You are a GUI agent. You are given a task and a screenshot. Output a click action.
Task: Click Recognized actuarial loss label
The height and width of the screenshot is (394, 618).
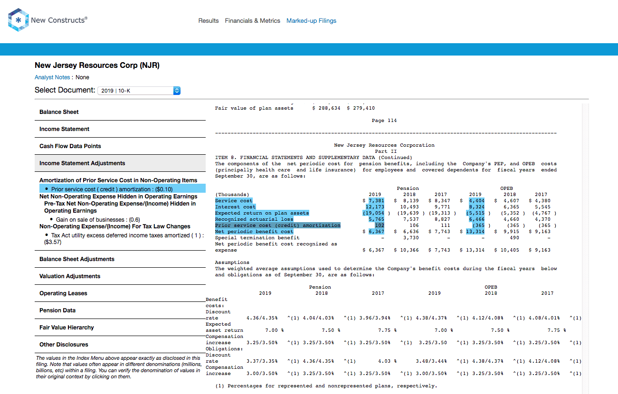pyautogui.click(x=254, y=219)
